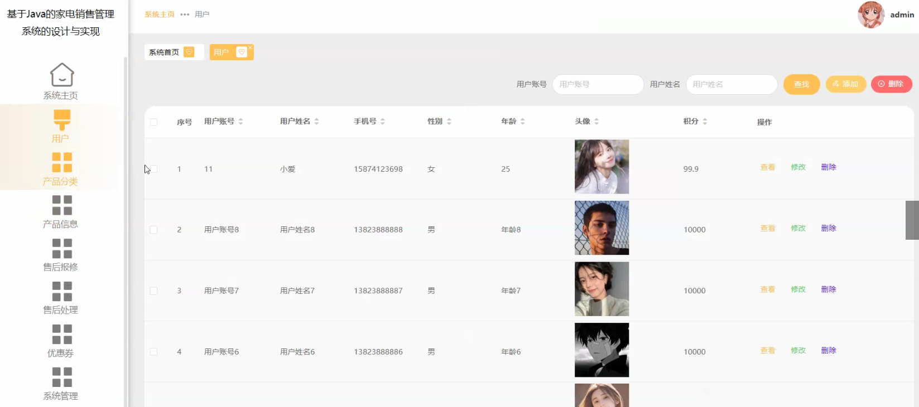Sort by 头像 column arrows

coord(596,122)
